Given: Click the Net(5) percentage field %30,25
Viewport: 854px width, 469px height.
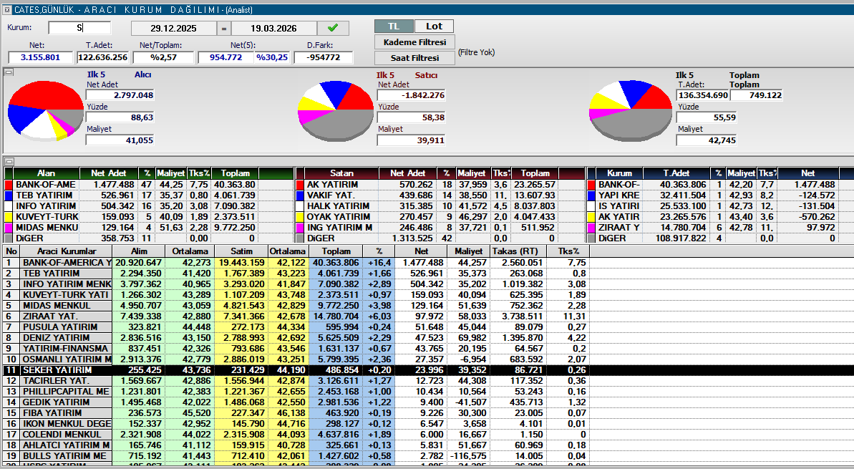Looking at the screenshot, I should click(272, 57).
